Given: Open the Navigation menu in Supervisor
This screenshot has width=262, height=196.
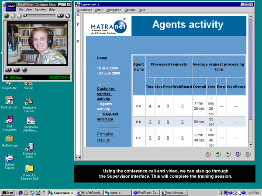Looking at the screenshot, I should coord(114,10).
